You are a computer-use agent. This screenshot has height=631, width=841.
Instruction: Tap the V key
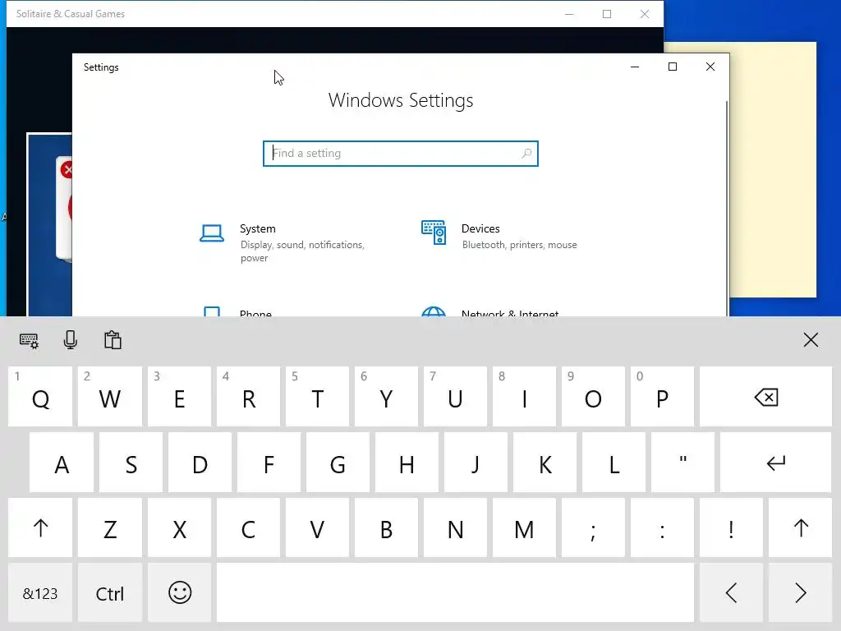point(318,528)
